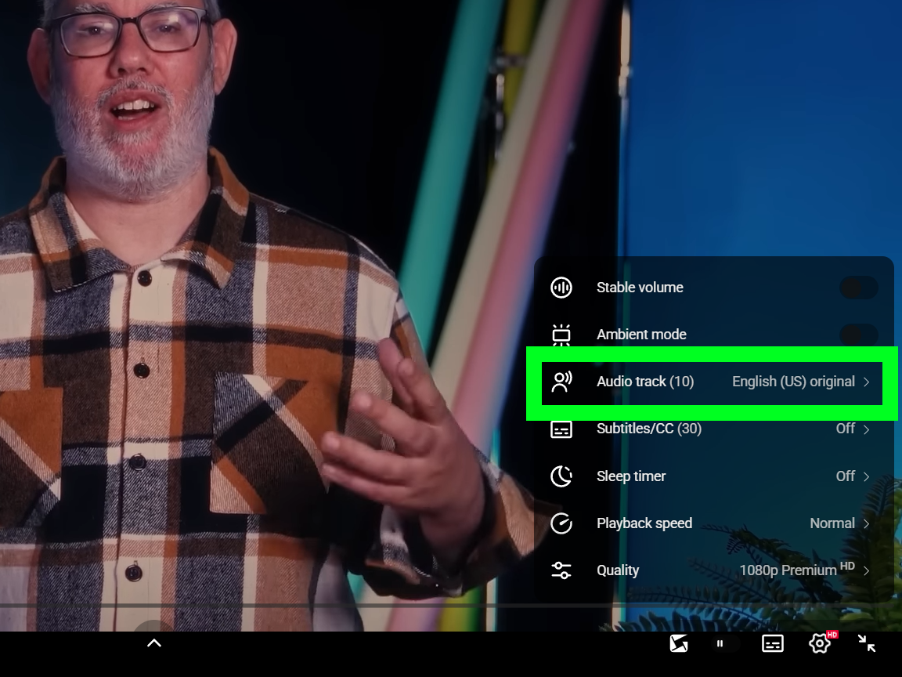This screenshot has height=677, width=902.
Task: Toggle captions with the player bar subtitles button
Action: coord(773,643)
